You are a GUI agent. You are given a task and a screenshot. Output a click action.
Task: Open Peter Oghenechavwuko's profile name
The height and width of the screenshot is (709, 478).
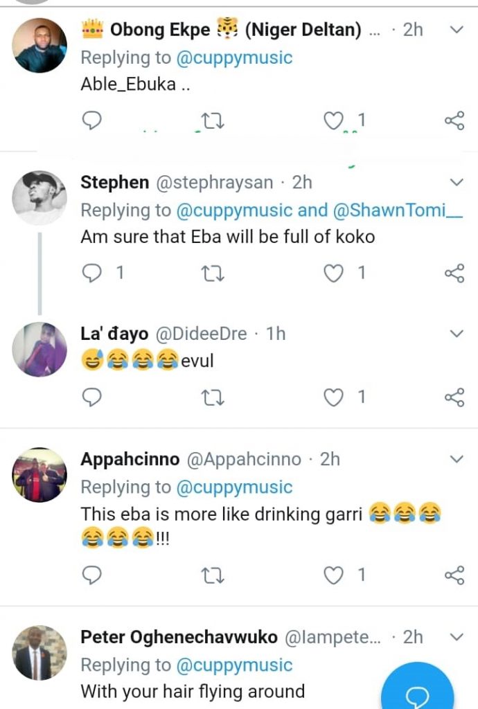click(179, 637)
